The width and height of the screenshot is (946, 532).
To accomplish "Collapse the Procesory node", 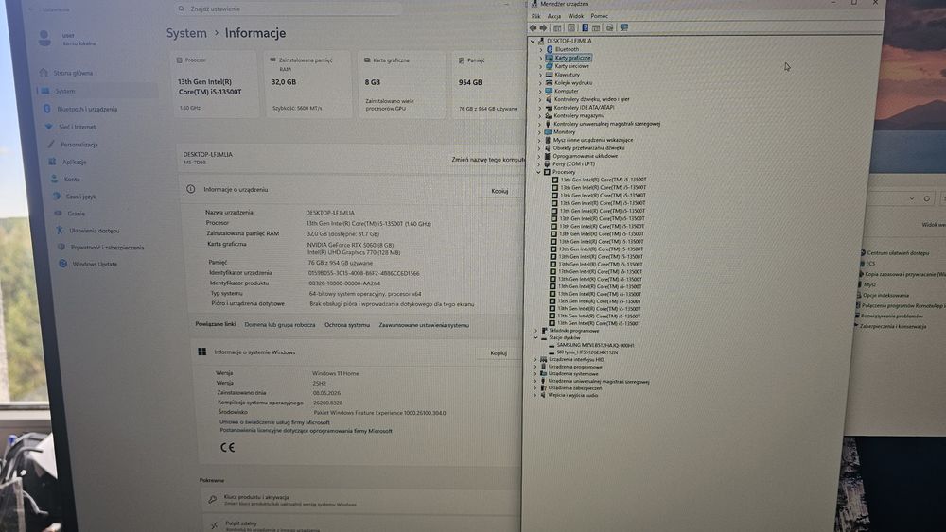I will pyautogui.click(x=538, y=172).
